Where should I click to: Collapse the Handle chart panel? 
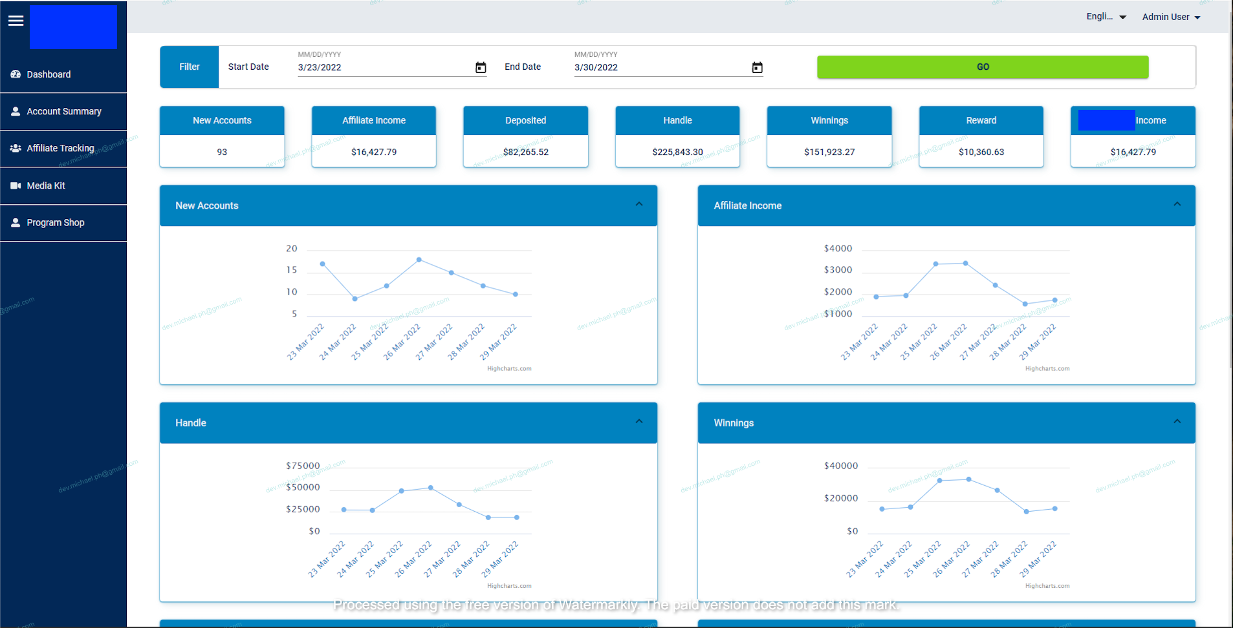(638, 421)
